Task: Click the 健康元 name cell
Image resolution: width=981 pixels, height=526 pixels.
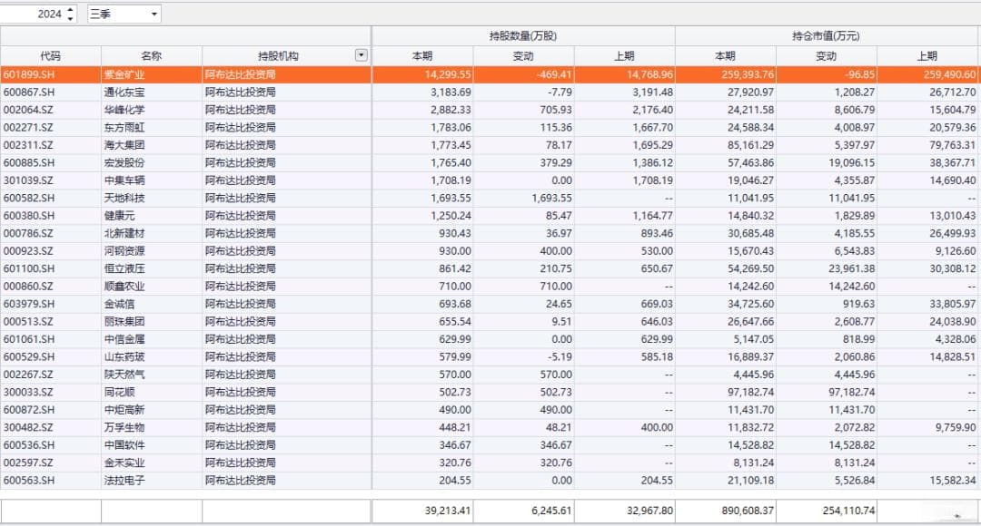Action: [152, 216]
